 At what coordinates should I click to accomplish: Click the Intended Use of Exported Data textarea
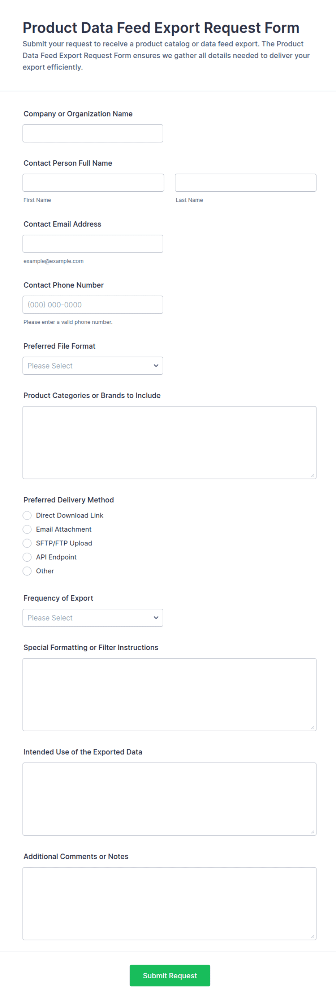click(x=169, y=799)
